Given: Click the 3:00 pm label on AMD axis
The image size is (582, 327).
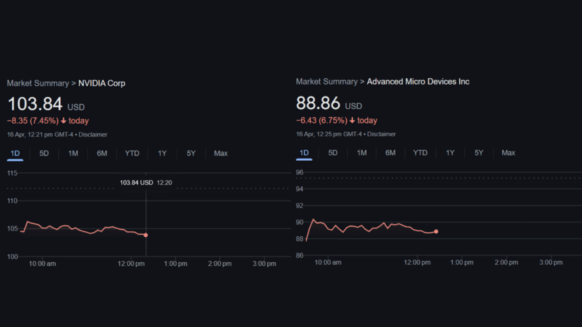Looking at the screenshot, I should click(551, 262).
